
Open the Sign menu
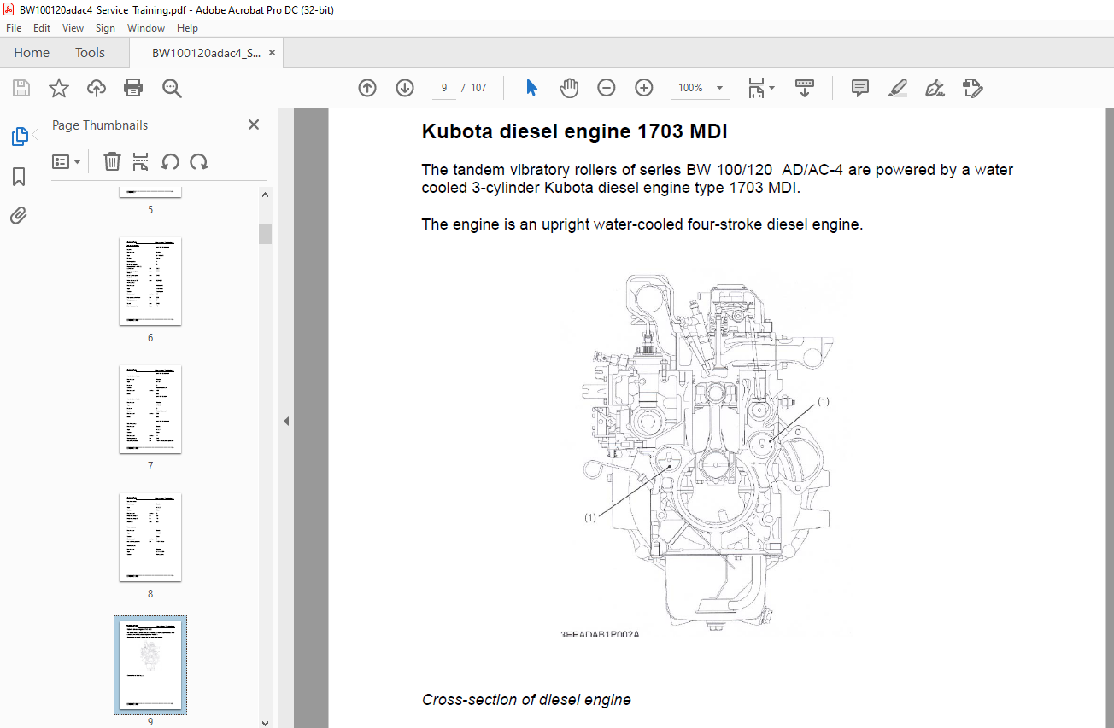pyautogui.click(x=105, y=28)
